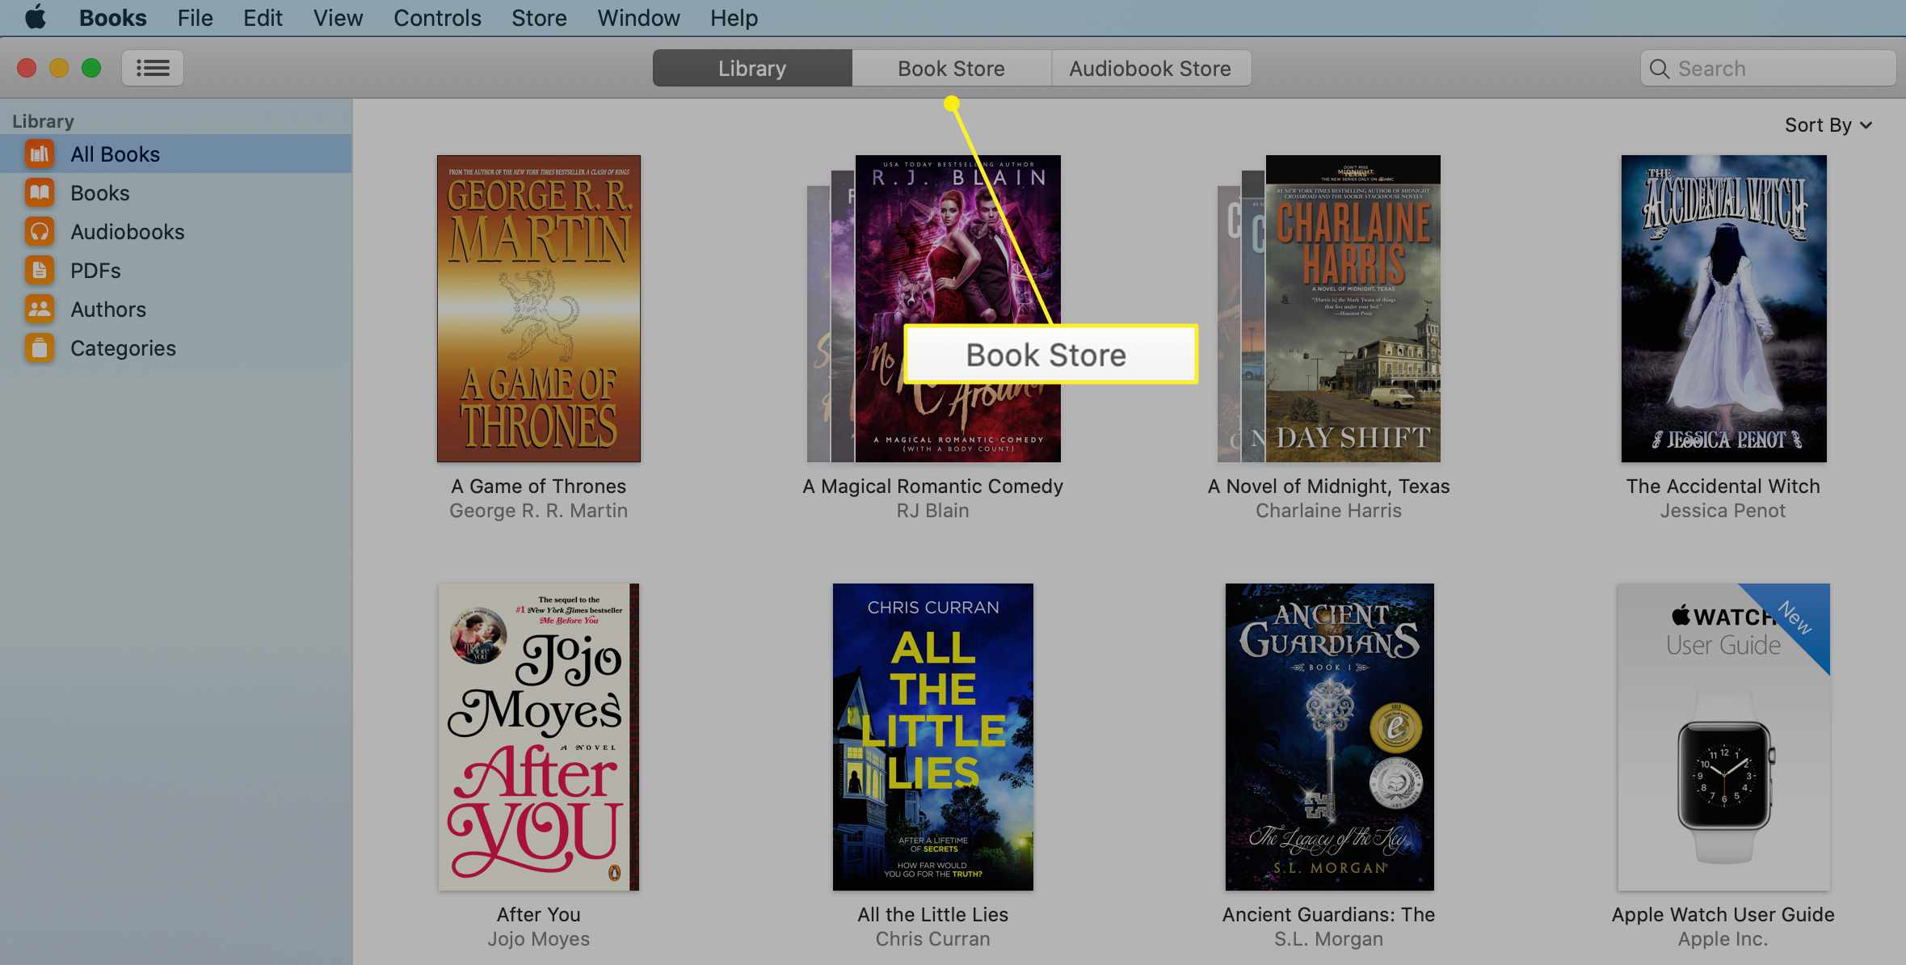Open the Books menu bar item

pyautogui.click(x=113, y=17)
